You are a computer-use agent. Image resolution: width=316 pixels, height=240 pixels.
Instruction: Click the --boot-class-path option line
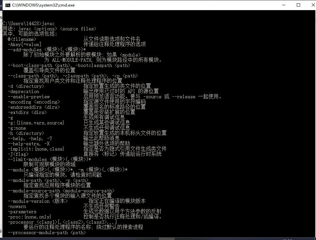click(x=69, y=65)
